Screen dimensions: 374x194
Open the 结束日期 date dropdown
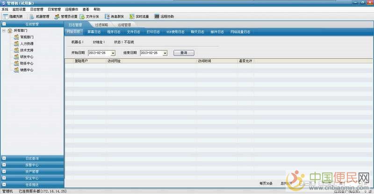(165, 53)
